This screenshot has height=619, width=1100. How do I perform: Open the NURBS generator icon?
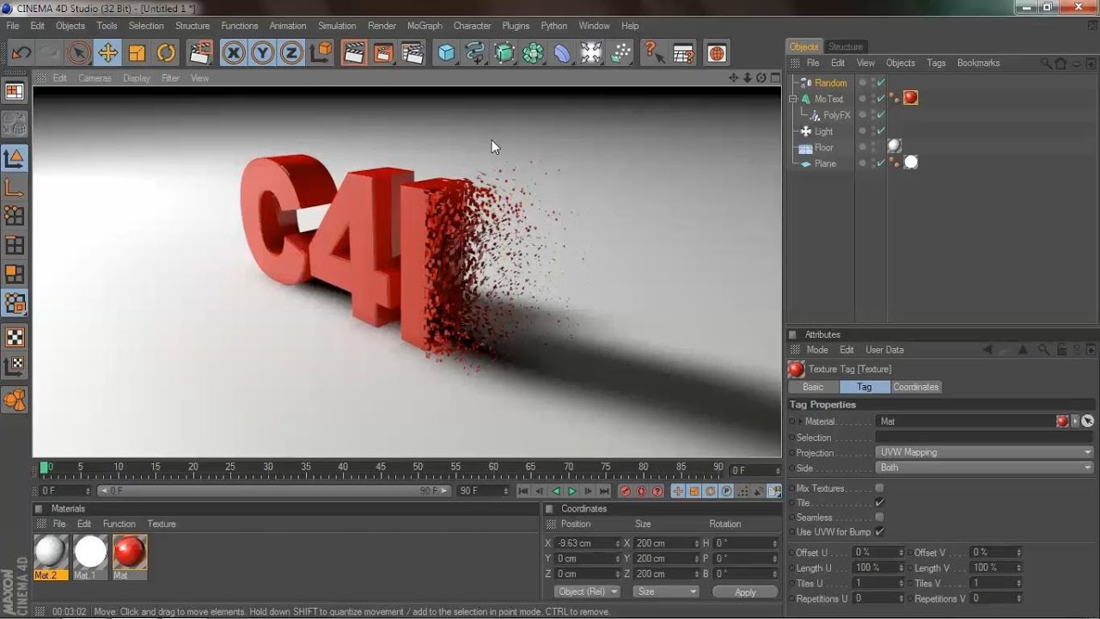(504, 53)
